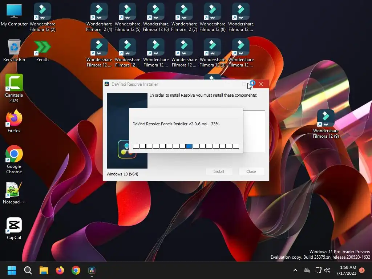Launch Firefox from the taskbar

[60, 270]
